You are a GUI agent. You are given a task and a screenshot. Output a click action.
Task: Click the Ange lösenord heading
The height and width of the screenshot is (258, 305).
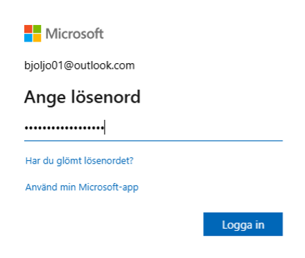click(82, 97)
